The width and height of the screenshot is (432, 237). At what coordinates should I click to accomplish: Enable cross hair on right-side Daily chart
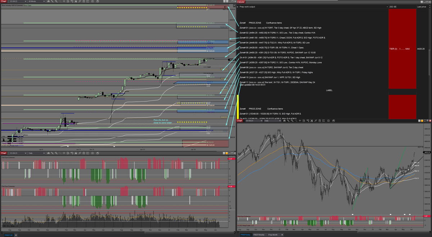[300, 121]
